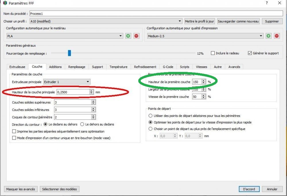Click the Pourcentage de remplissage slider handle
The width and height of the screenshot is (287, 196).
pos(69,53)
